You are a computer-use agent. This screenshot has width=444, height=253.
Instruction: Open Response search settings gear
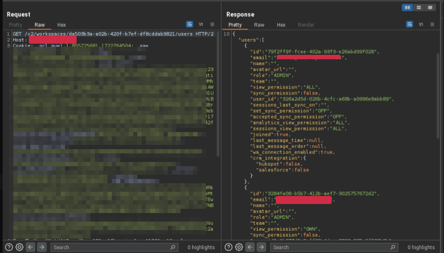coord(239,247)
